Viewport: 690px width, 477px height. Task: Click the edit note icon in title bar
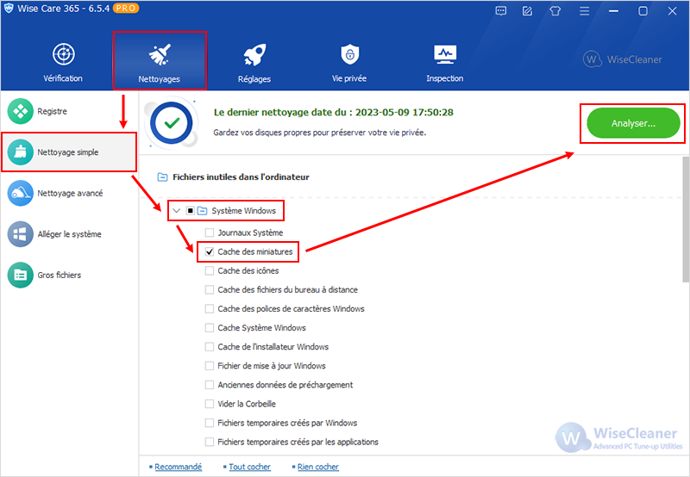(527, 11)
